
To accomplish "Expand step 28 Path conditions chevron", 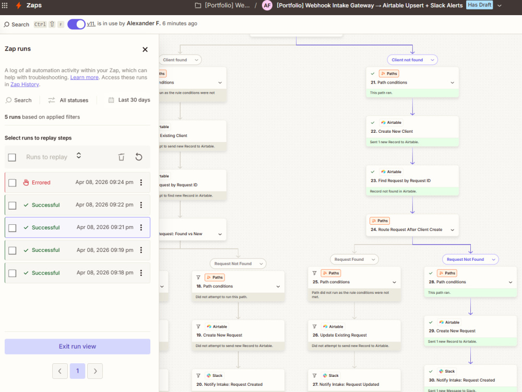I will coord(511,282).
